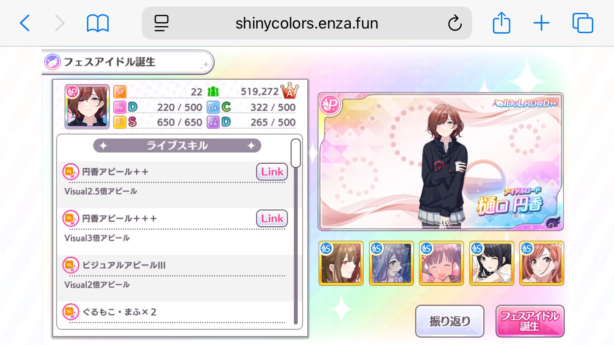The image size is (614, 345).
Task: Tap the Safari back arrow
Action: [x=25, y=23]
